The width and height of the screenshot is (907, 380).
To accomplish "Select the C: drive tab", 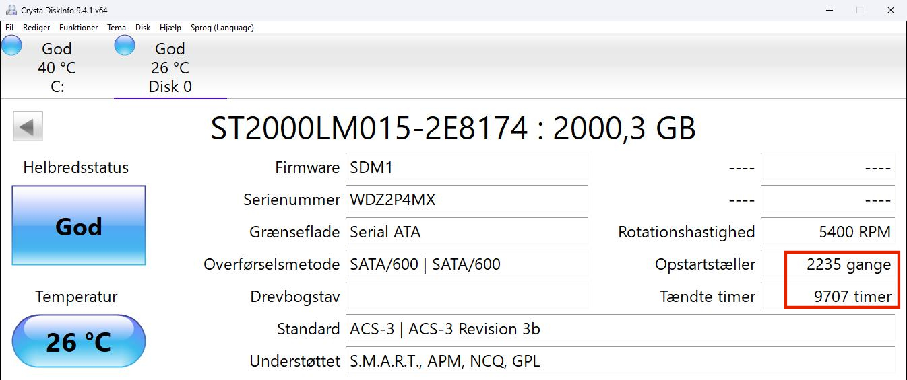I will [57, 67].
